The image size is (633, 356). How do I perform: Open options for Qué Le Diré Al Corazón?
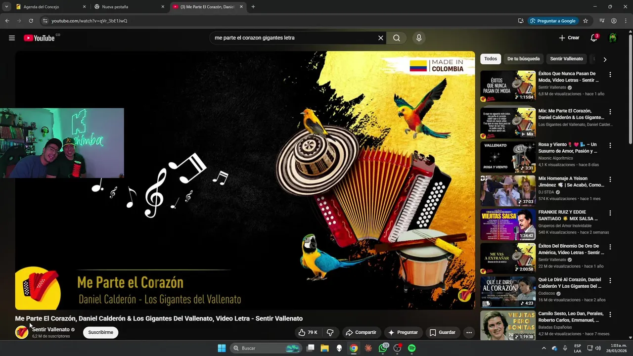pyautogui.click(x=610, y=280)
